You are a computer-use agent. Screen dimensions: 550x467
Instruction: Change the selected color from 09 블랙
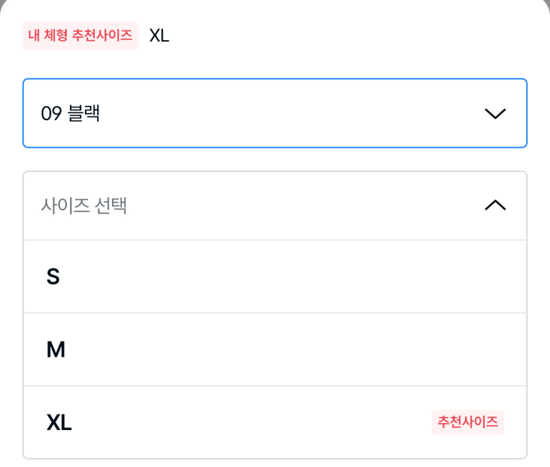275,114
